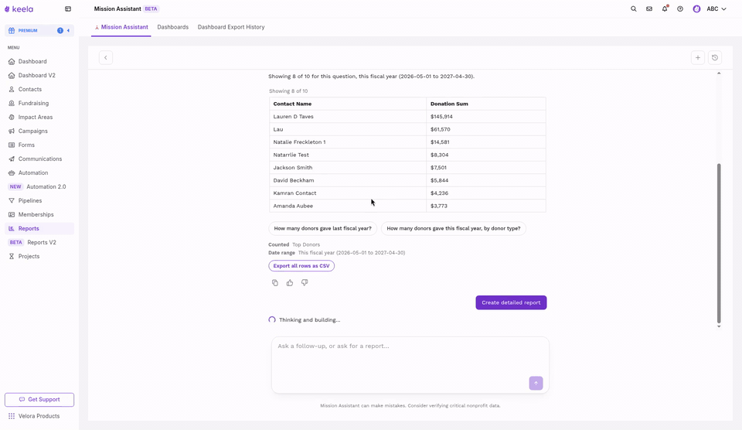Image resolution: width=742 pixels, height=430 pixels.
Task: Click the Keela logo
Action: coord(19,9)
